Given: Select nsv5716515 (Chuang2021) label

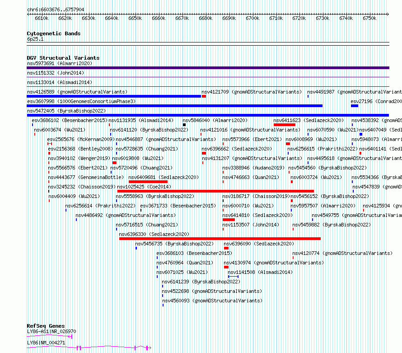Looking at the screenshot, I should click(x=147, y=225).
